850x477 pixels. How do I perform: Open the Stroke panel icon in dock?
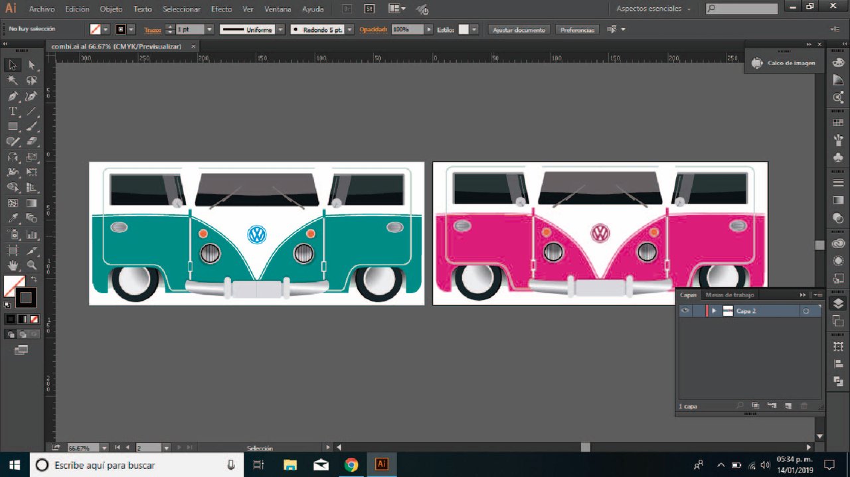(838, 182)
